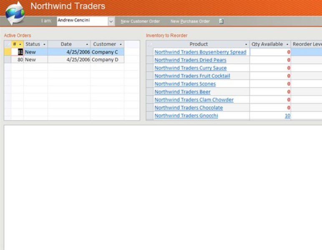Click order number 81 cell
Image resolution: width=322 pixels, height=250 pixels.
click(18, 52)
